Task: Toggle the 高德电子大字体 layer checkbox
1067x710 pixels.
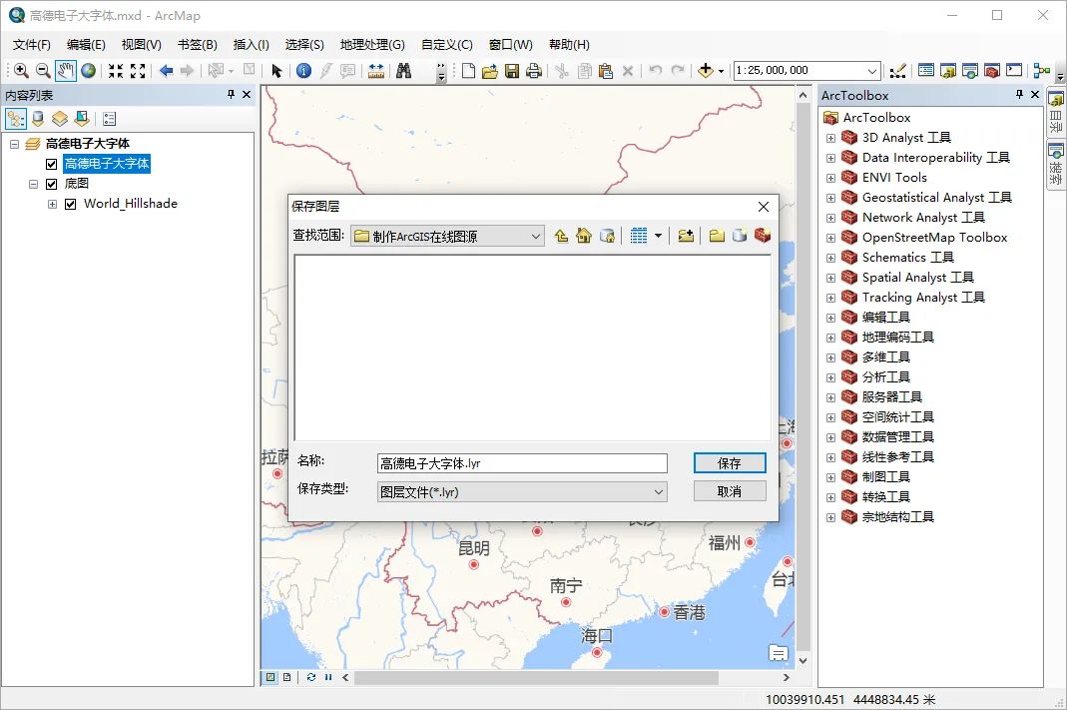Action: pyautogui.click(x=51, y=164)
